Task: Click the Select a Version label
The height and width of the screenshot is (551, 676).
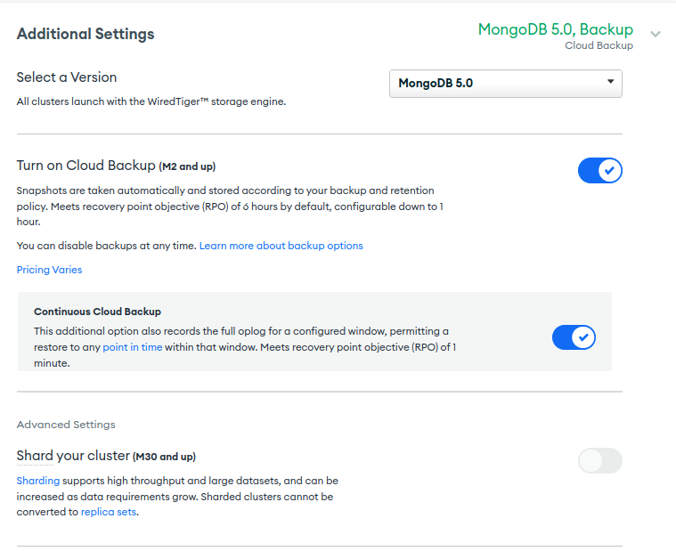Action: pos(67,77)
